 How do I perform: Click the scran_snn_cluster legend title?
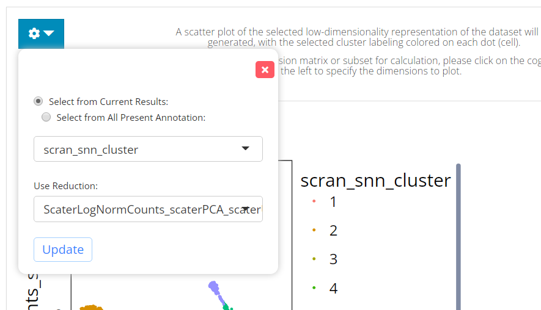(x=375, y=181)
